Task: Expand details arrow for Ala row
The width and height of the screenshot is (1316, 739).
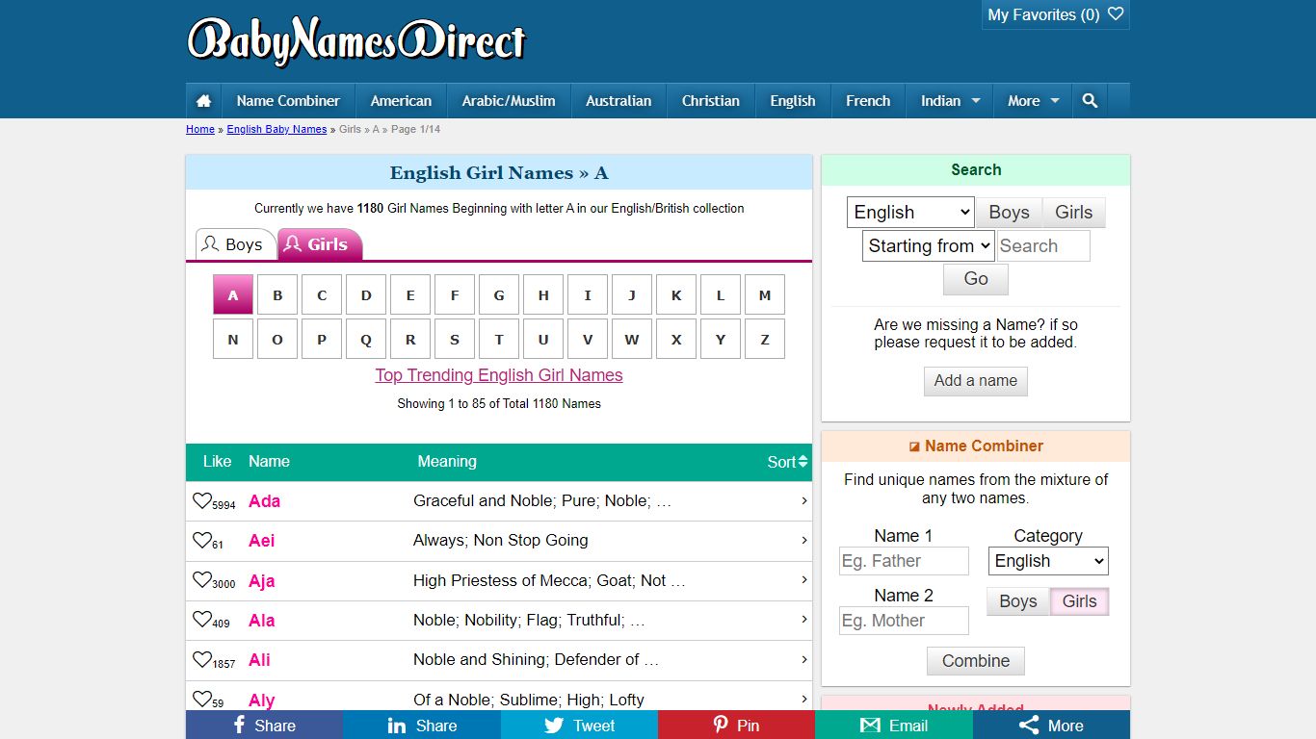Action: coord(803,619)
